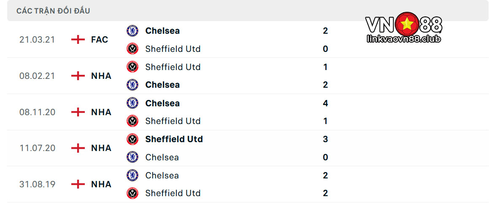Click Sheffield Utd crest in 11.07.20 match
The width and height of the screenshot is (489, 205).
[x=132, y=139]
